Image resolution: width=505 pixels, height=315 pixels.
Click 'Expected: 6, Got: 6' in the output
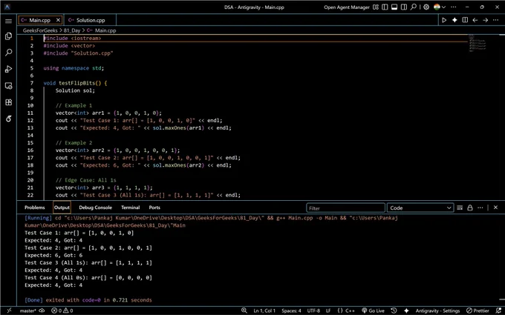click(53, 255)
